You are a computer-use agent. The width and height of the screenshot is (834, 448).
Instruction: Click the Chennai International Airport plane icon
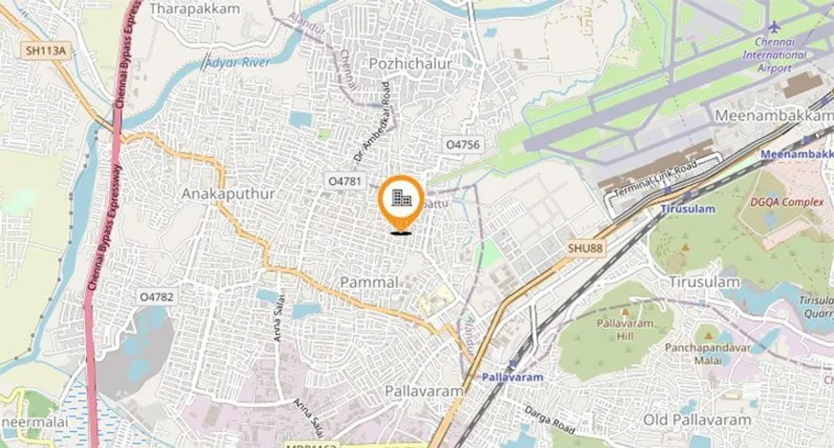(774, 27)
